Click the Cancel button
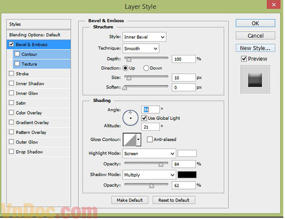The width and height of the screenshot is (285, 219). [x=256, y=36]
